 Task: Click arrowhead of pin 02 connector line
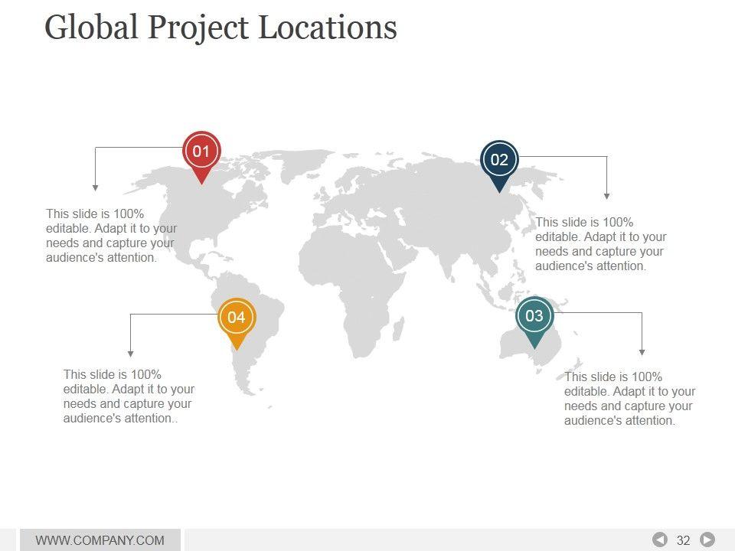(x=606, y=196)
